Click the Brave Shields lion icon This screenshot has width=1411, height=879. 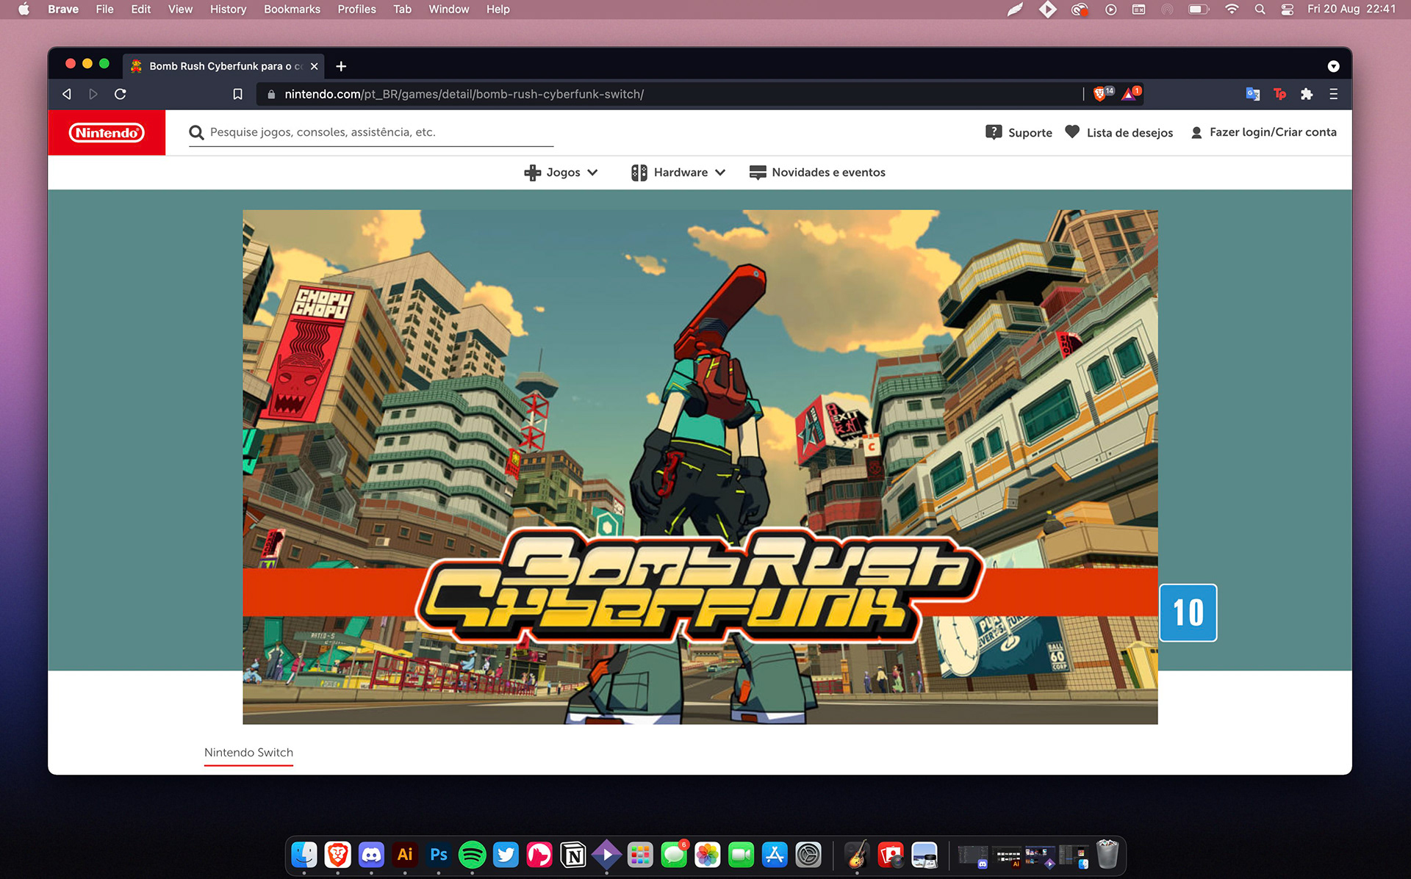point(1100,94)
